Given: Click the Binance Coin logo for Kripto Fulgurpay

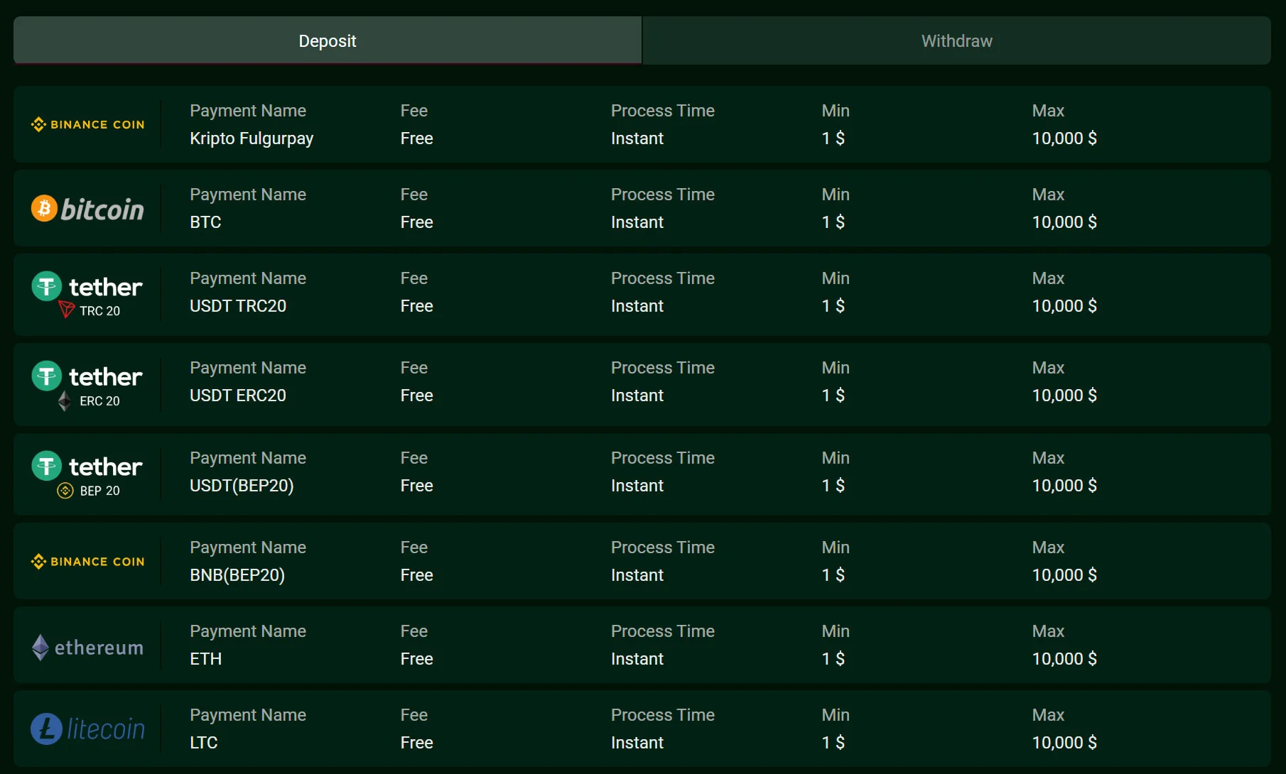Looking at the screenshot, I should [x=87, y=124].
